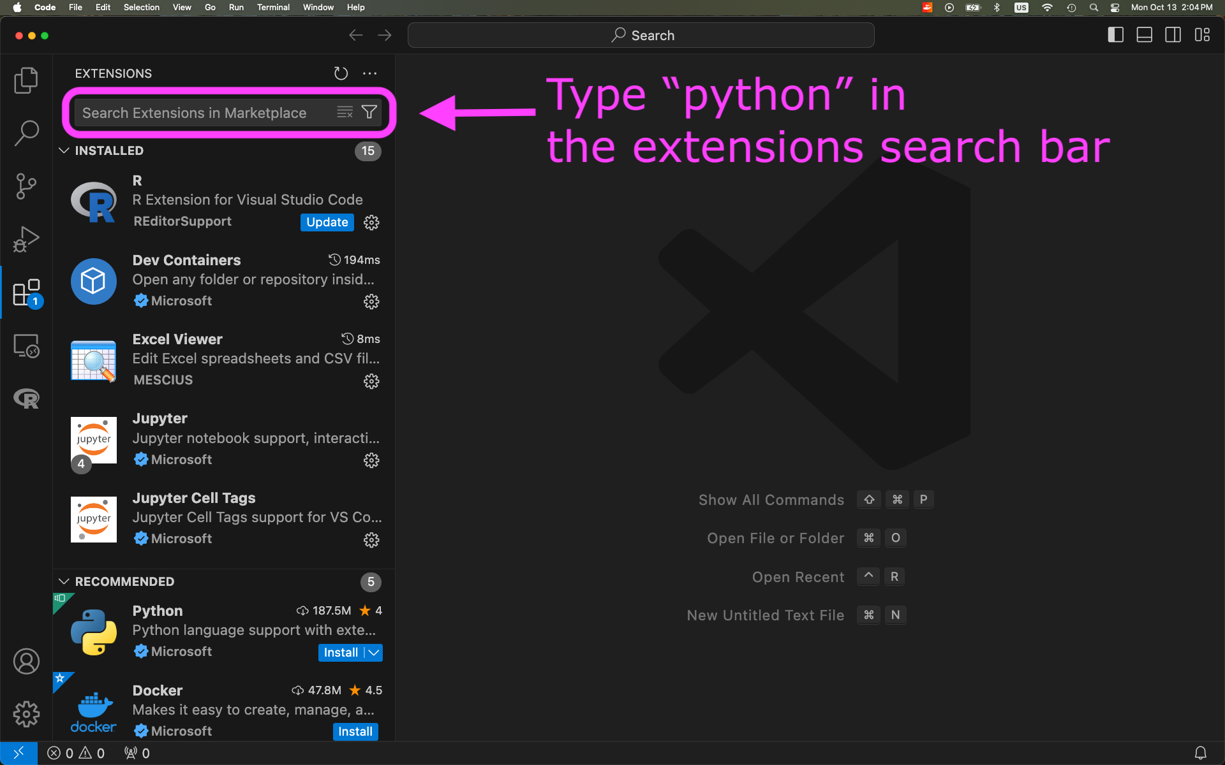
Task: Click the filter extensions funnel icon
Action: 369,112
